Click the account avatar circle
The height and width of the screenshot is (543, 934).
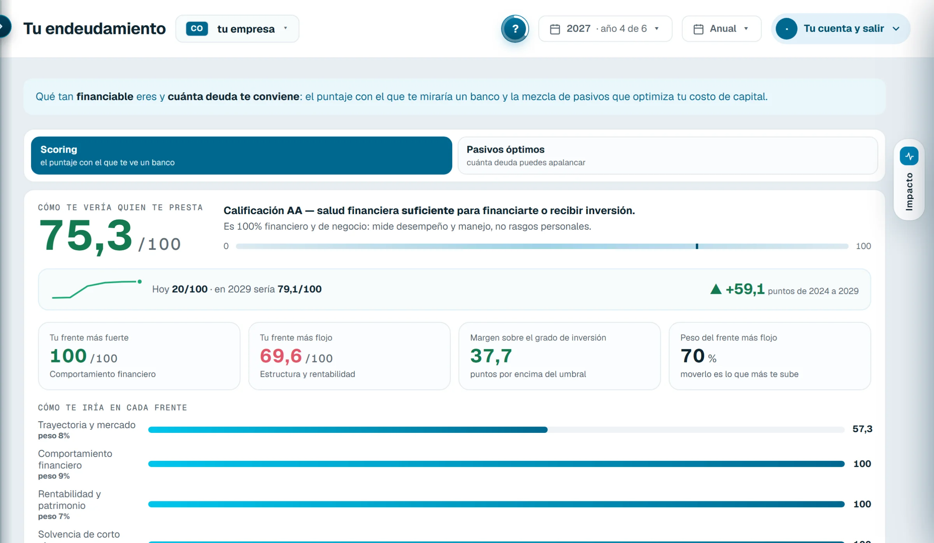point(787,29)
